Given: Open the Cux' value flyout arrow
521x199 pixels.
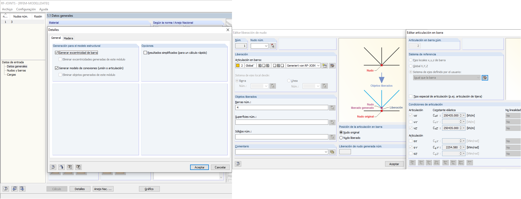Looking at the screenshot, I should [x=464, y=115].
